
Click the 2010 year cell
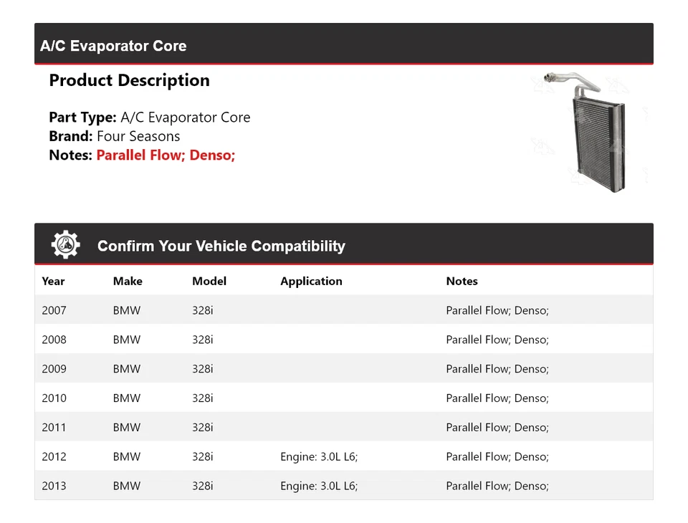tap(54, 398)
